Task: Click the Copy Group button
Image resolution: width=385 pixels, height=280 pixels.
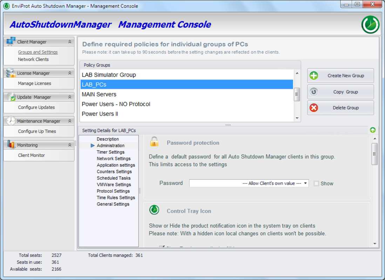Action: (340, 92)
